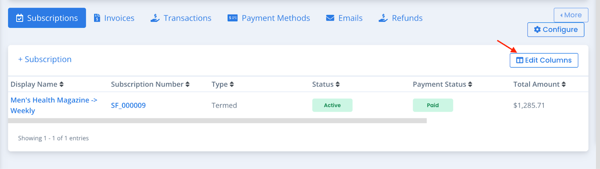The image size is (600, 169).
Task: Sort by Type column arrows
Action: coord(232,84)
